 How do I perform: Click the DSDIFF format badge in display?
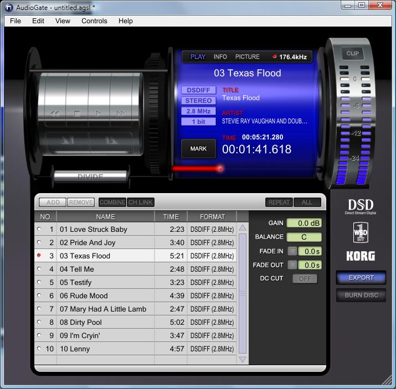[198, 90]
